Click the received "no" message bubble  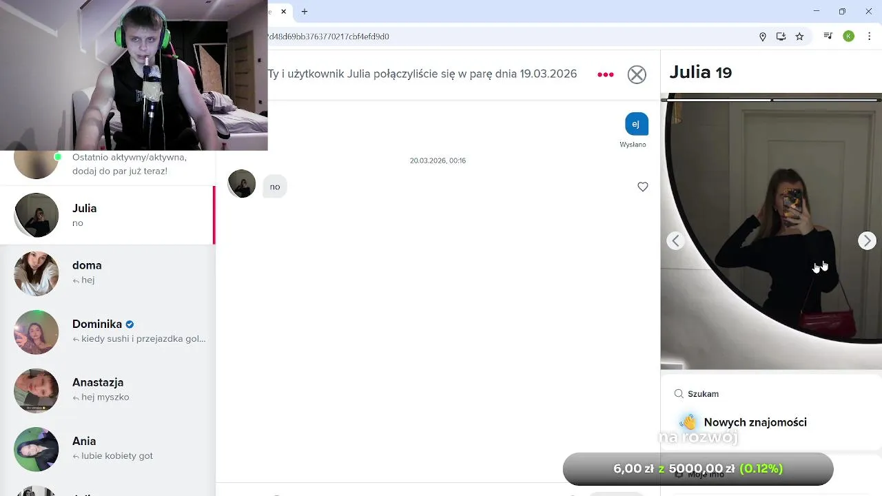coord(275,187)
